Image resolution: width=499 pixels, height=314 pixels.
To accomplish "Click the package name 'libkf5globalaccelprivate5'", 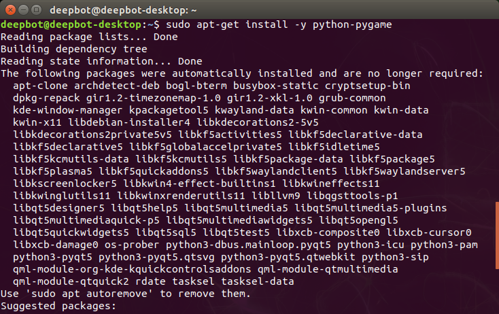I will pos(205,147).
